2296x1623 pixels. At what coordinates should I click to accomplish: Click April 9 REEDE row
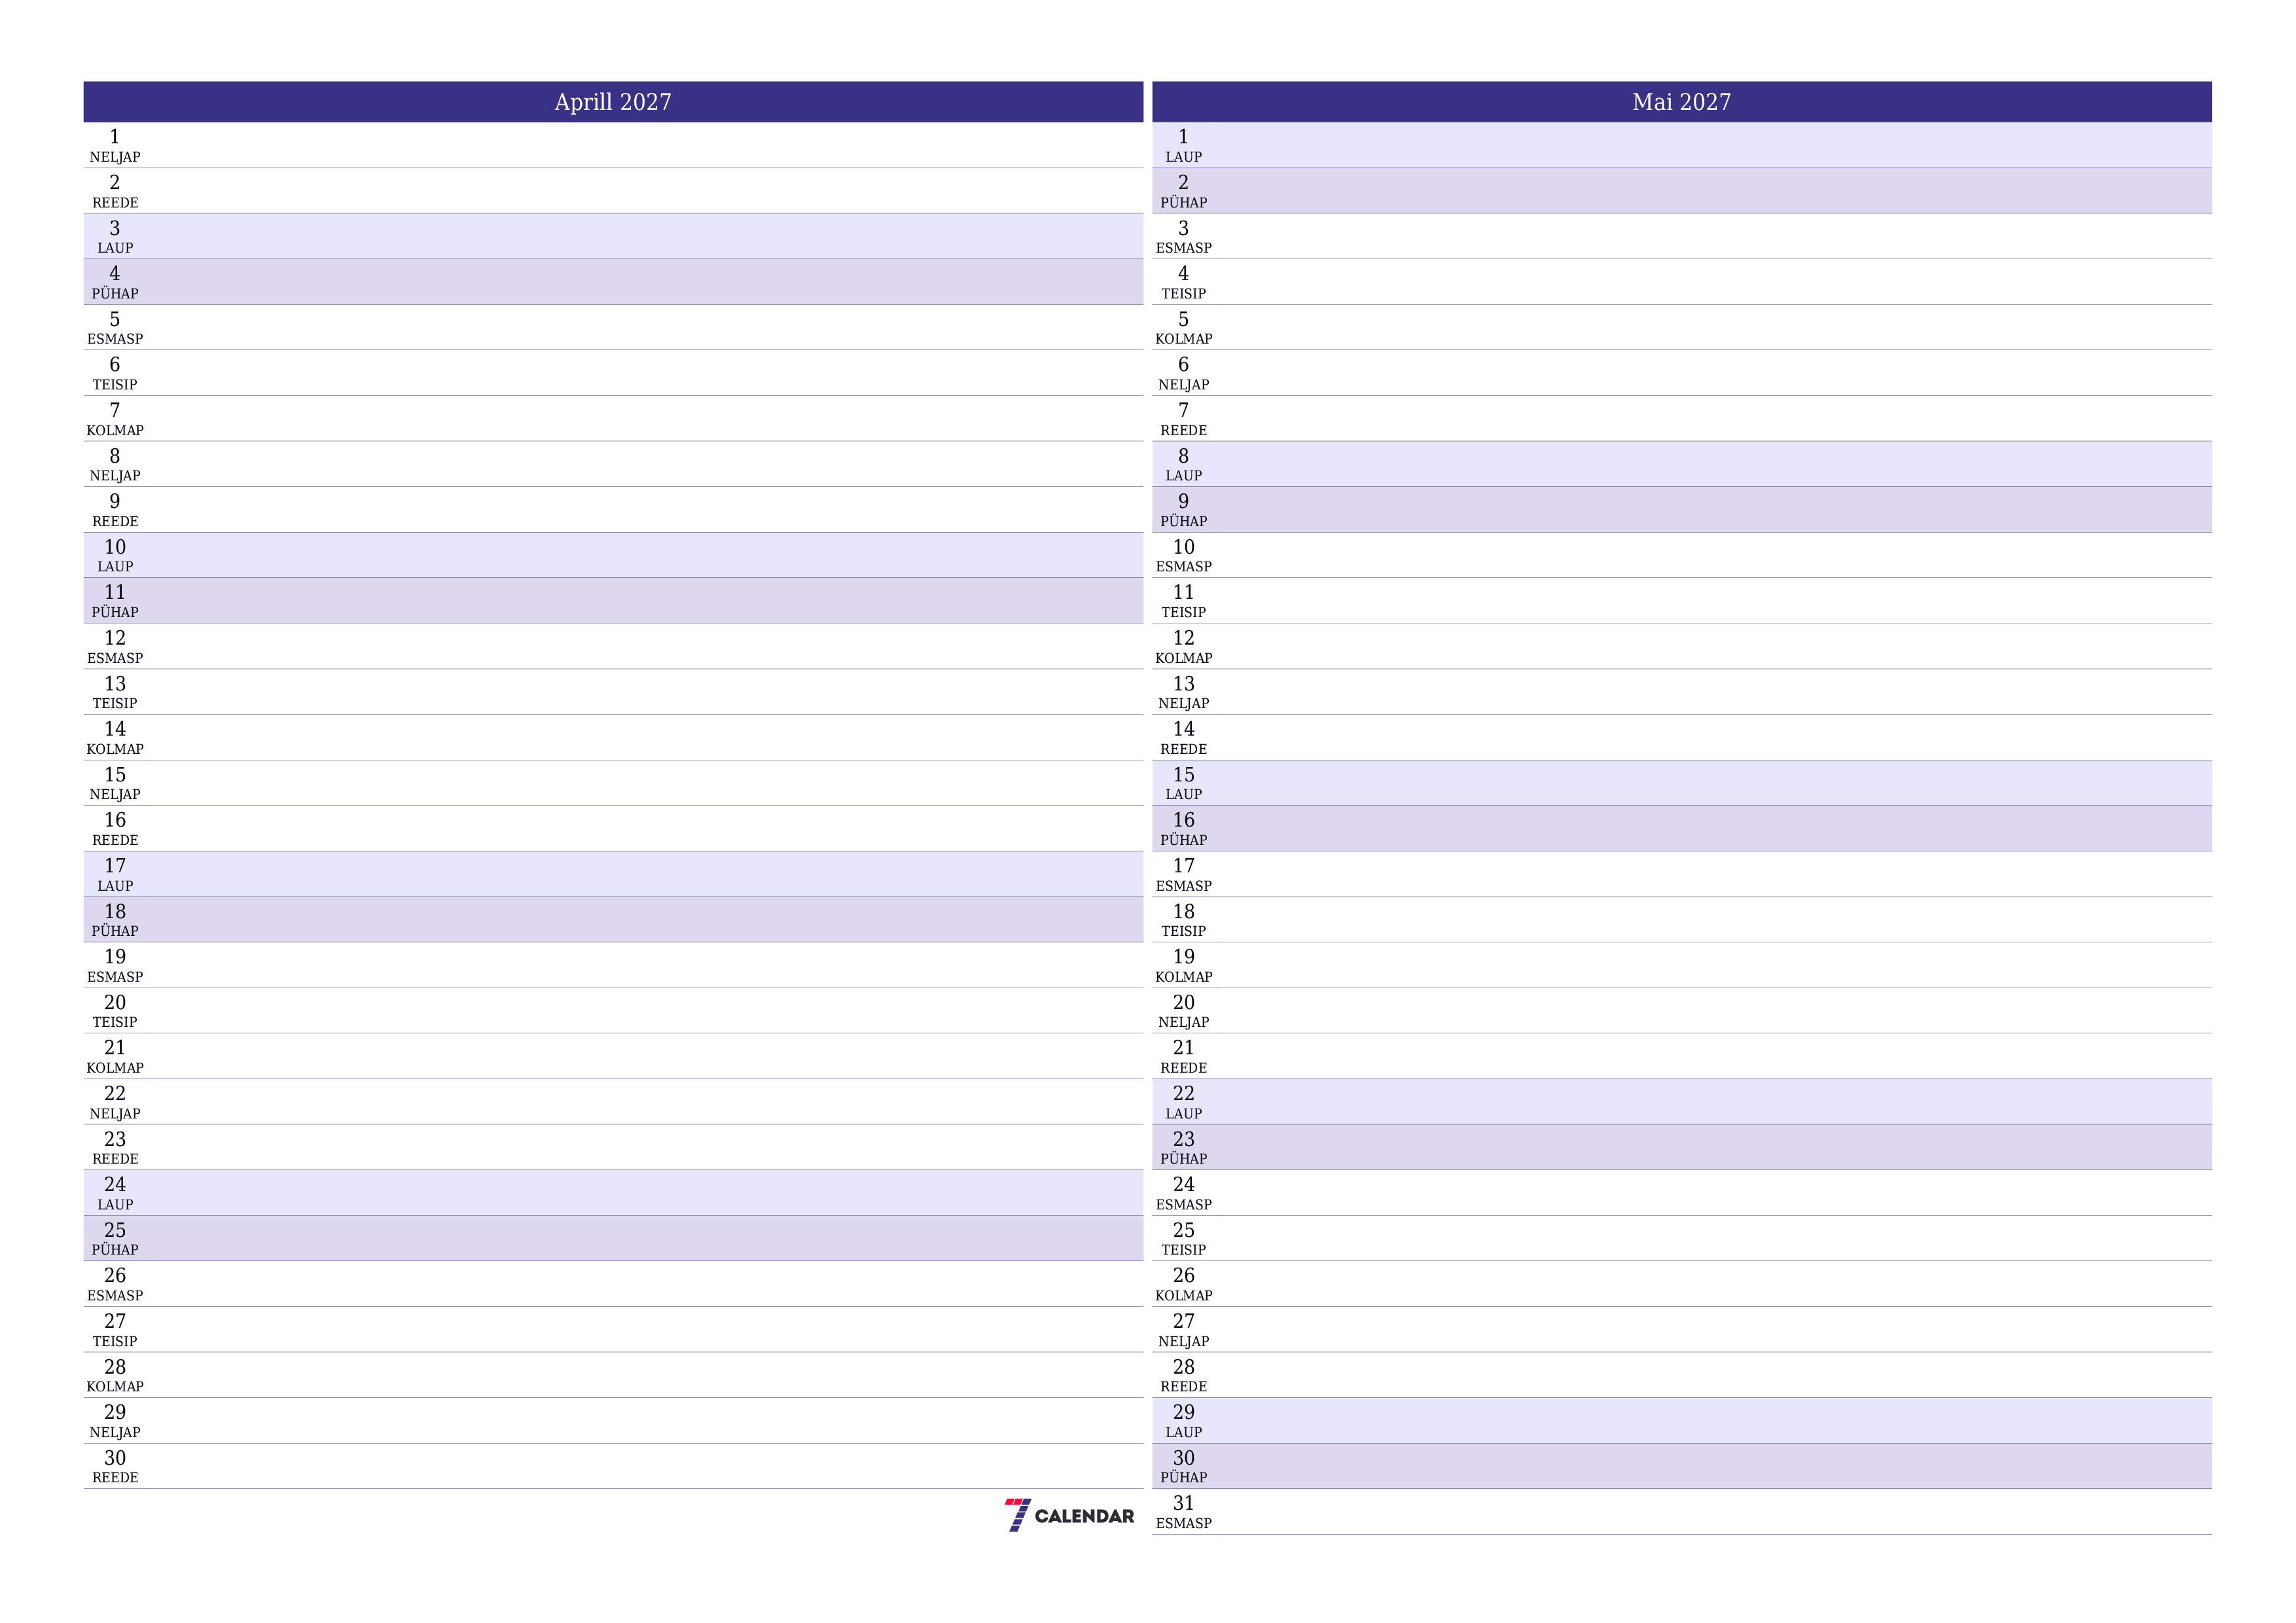(x=613, y=509)
